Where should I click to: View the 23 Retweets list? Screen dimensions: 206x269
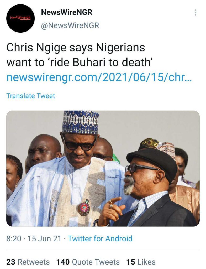pos(28,262)
